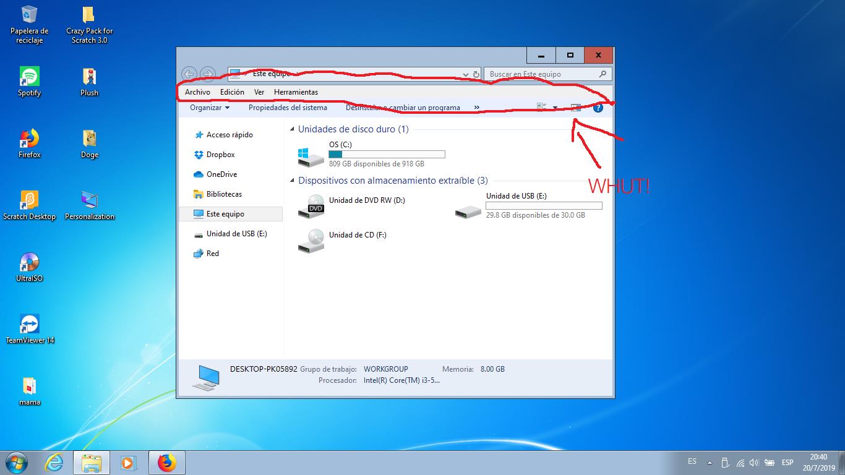Click the Memoria 8.00 GB value
This screenshot has width=845, height=475.
(492, 369)
